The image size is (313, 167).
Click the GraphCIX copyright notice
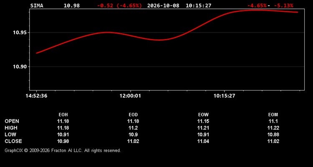click(x=63, y=150)
